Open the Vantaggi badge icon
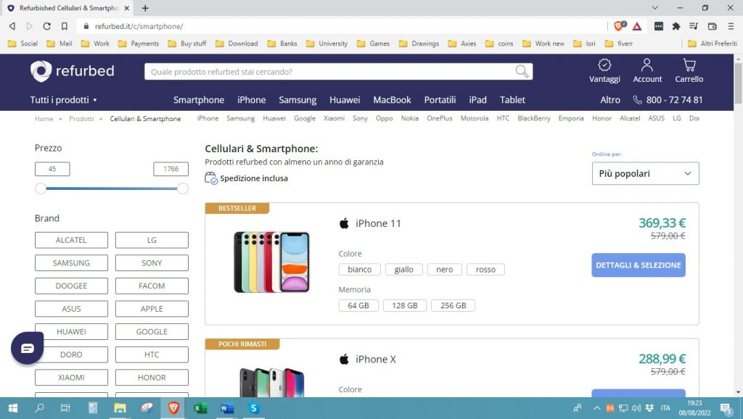The width and height of the screenshot is (743, 419). 604,65
